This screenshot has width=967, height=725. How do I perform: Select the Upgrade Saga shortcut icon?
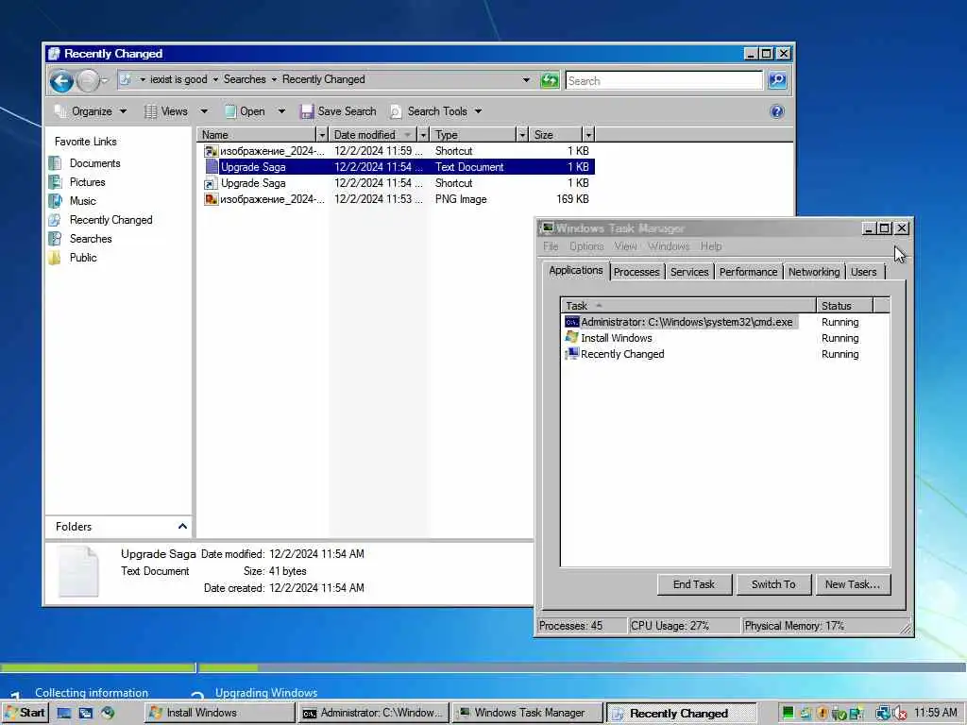[x=211, y=183]
